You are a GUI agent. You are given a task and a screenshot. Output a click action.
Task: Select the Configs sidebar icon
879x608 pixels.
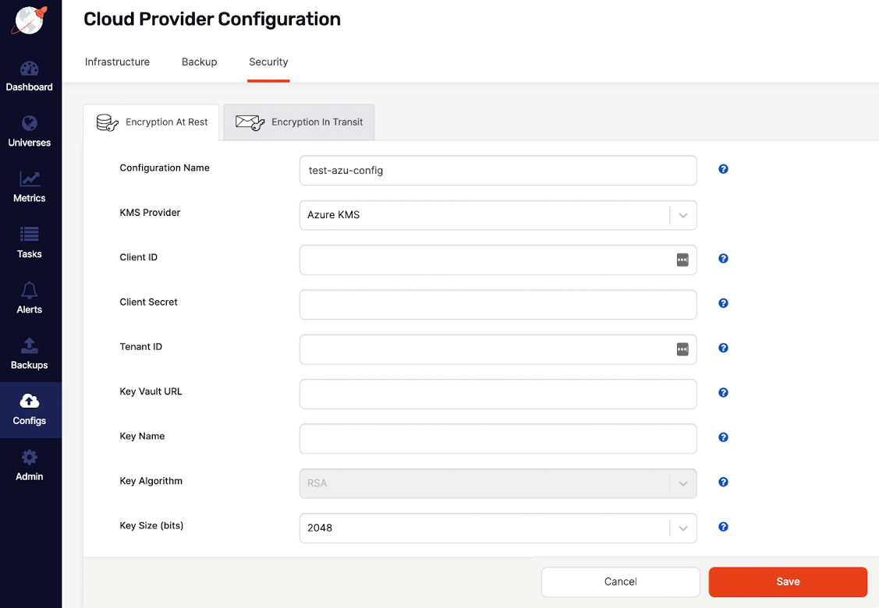[30, 408]
